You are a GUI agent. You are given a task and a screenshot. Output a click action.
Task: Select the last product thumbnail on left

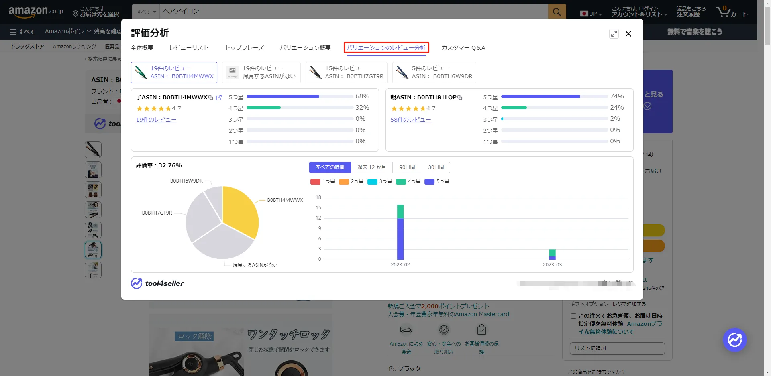pos(93,270)
